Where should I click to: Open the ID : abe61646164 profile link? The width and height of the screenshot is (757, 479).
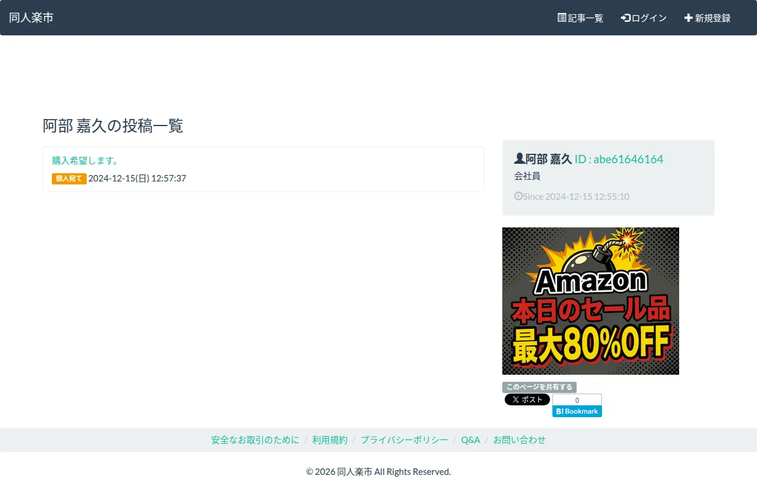619,159
